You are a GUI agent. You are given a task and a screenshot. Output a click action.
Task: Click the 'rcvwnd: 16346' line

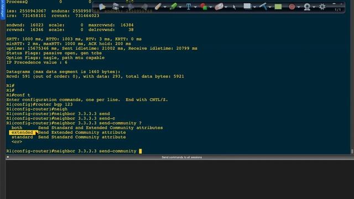click(x=70, y=30)
